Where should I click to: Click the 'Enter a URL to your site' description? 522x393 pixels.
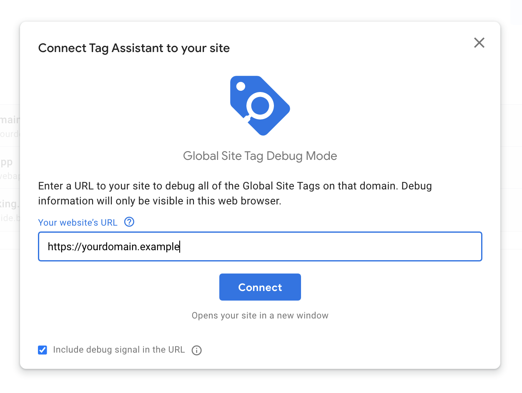tap(235, 193)
